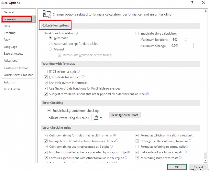Toggle Inconsistent calculated column formula checkbox
The image size is (209, 172).
click(46, 141)
